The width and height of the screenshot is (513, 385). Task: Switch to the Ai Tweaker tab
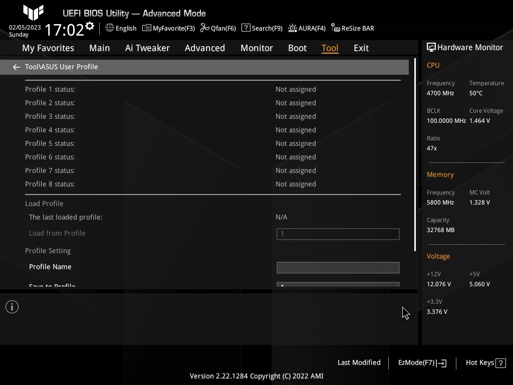pyautogui.click(x=147, y=48)
